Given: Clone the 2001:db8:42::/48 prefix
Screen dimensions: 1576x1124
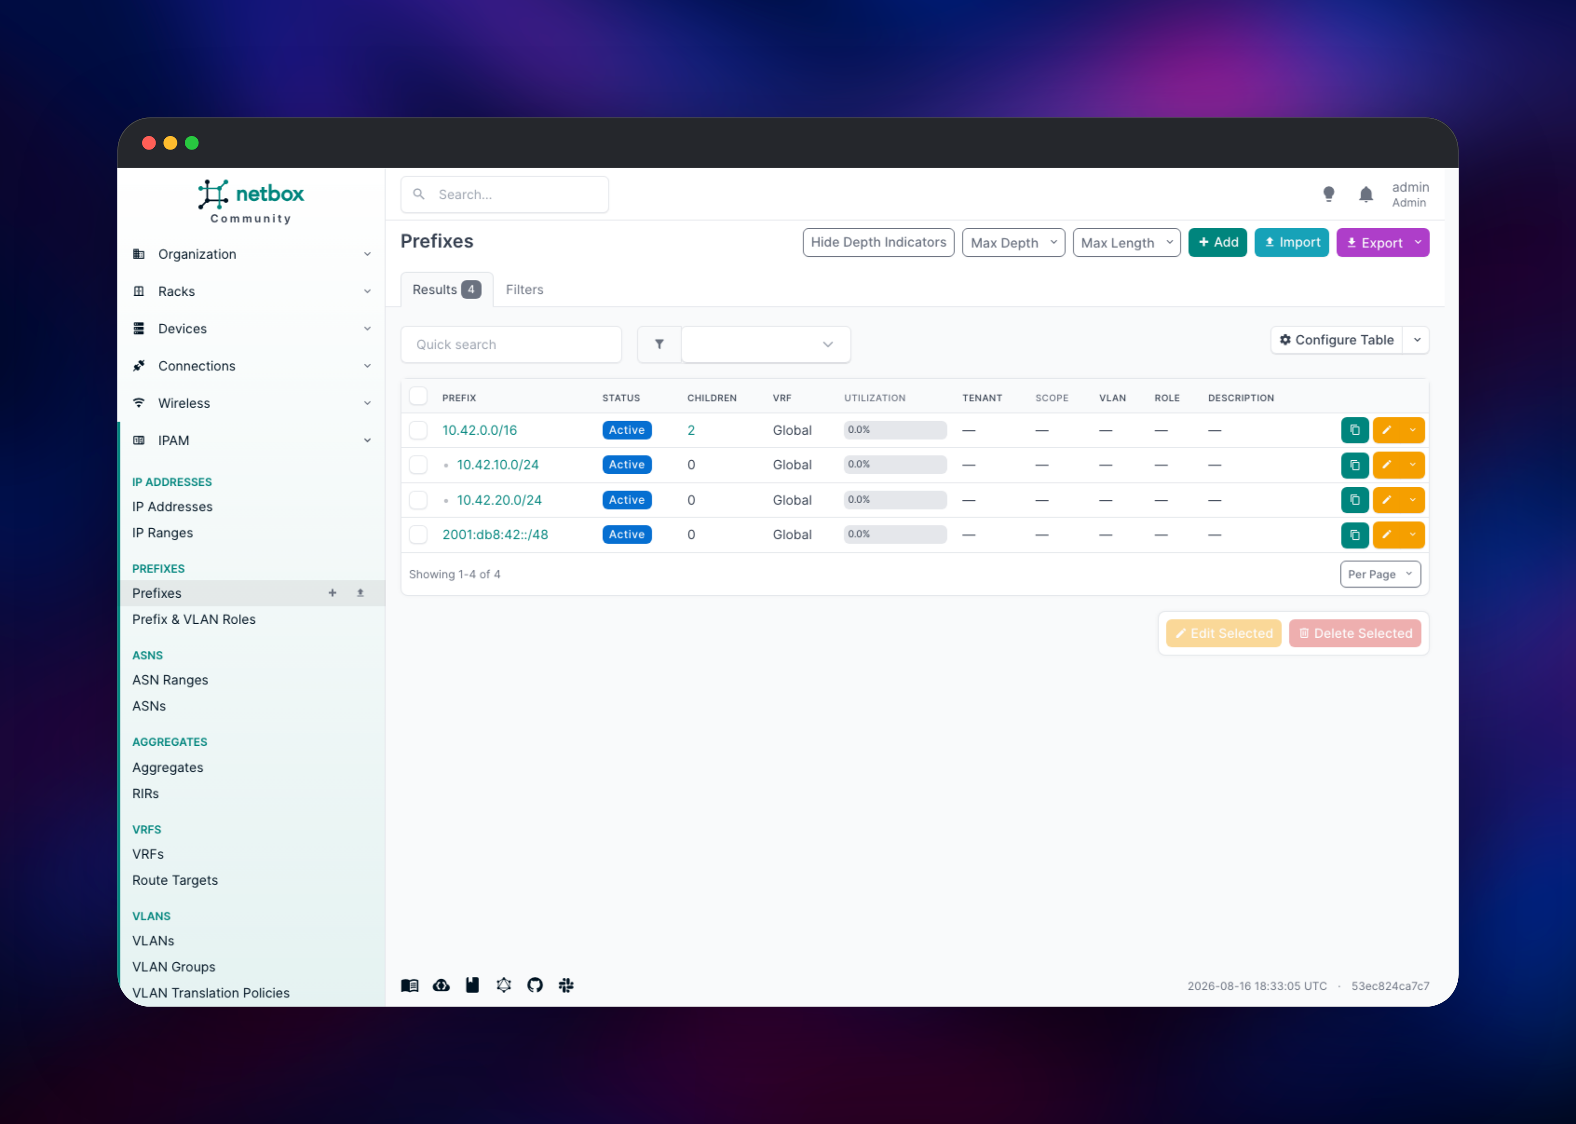Looking at the screenshot, I should pyautogui.click(x=1355, y=534).
